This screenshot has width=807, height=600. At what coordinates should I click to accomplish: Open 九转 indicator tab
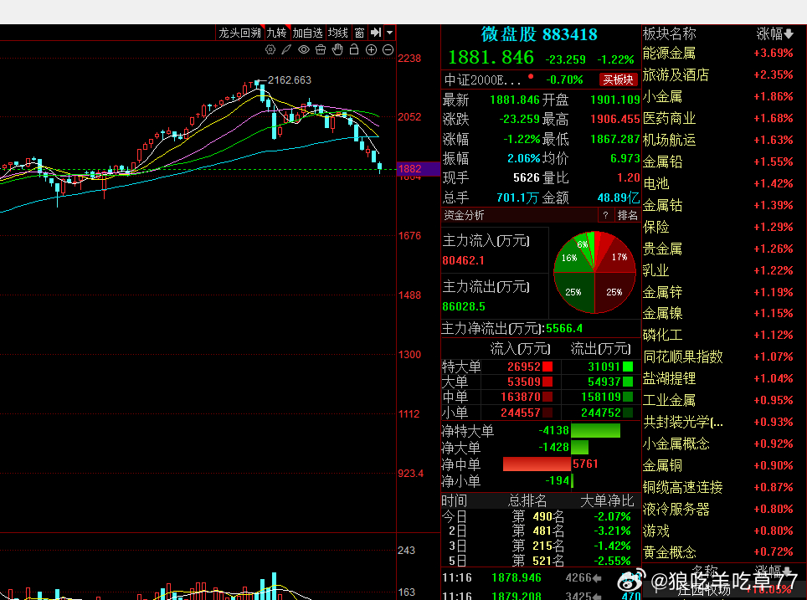point(276,33)
